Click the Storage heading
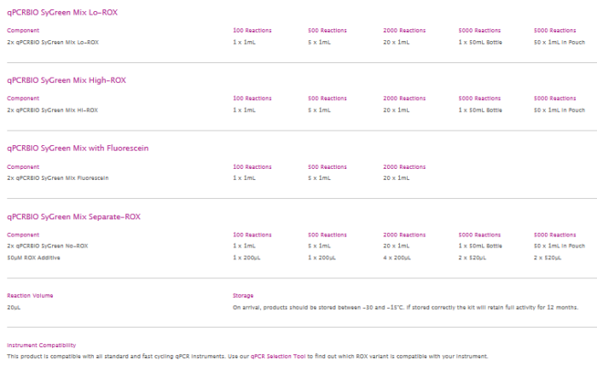 point(243,295)
